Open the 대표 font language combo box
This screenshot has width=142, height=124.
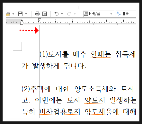coord(126,14)
